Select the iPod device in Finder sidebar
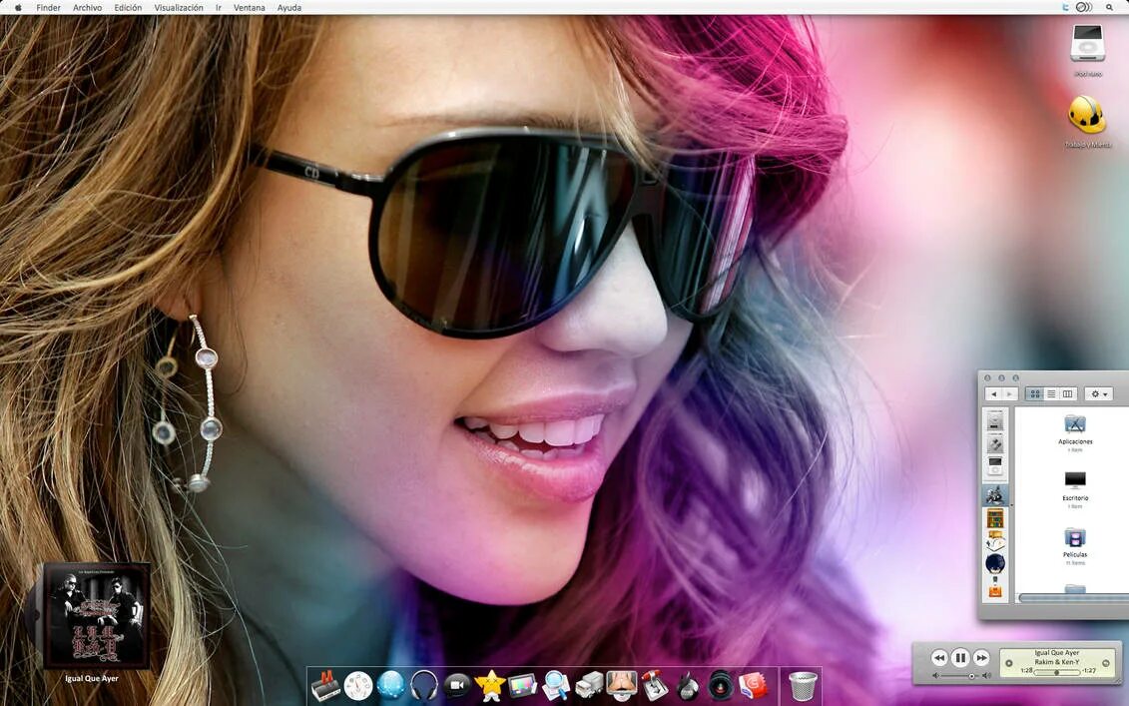The height and width of the screenshot is (706, 1129). click(995, 467)
